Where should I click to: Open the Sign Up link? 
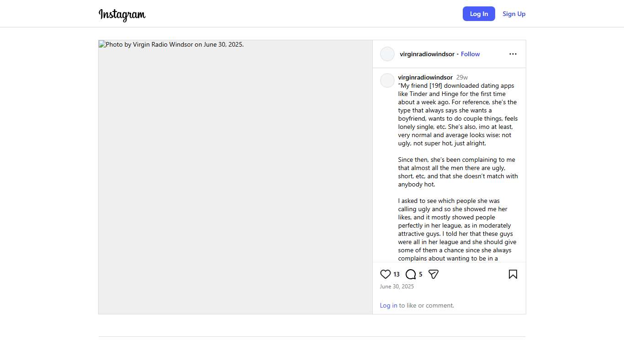coord(514,14)
